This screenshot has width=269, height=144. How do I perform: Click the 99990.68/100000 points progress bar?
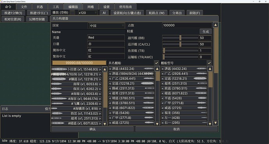point(79,63)
